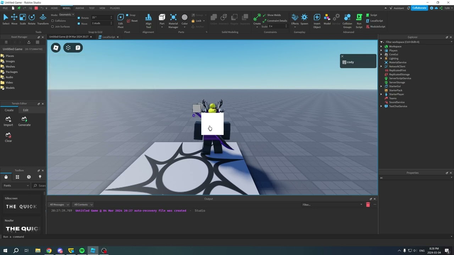Open the FILE menu
454x255 pixels.
[x=5, y=8]
